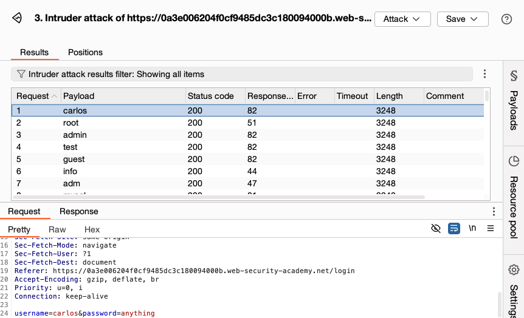This screenshot has height=318, width=524.
Task: Open the help question mark icon
Action: click(506, 19)
